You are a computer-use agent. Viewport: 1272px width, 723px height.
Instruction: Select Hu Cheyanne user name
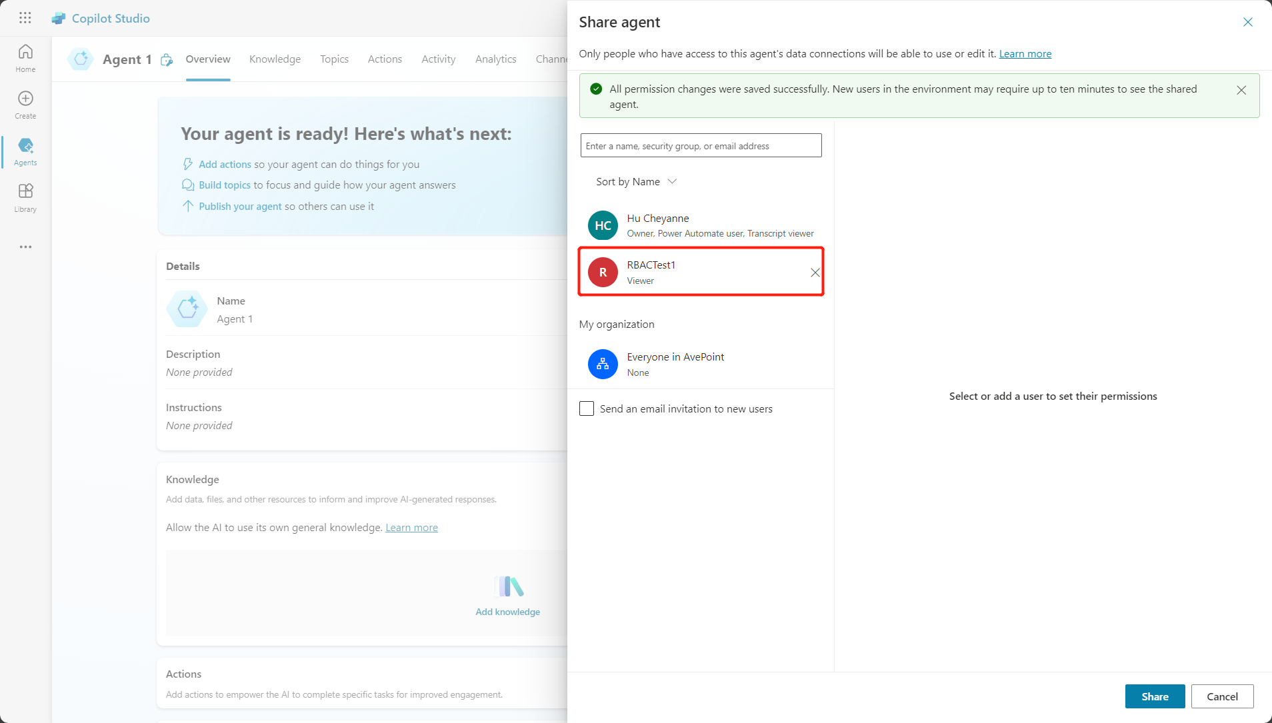[x=657, y=218]
